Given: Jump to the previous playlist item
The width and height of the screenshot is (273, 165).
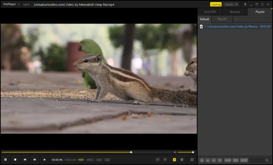Looking at the screenshot, I should (25, 160).
